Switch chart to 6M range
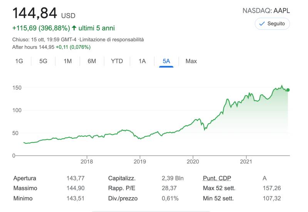The height and width of the screenshot is (212, 308). pos(92,61)
